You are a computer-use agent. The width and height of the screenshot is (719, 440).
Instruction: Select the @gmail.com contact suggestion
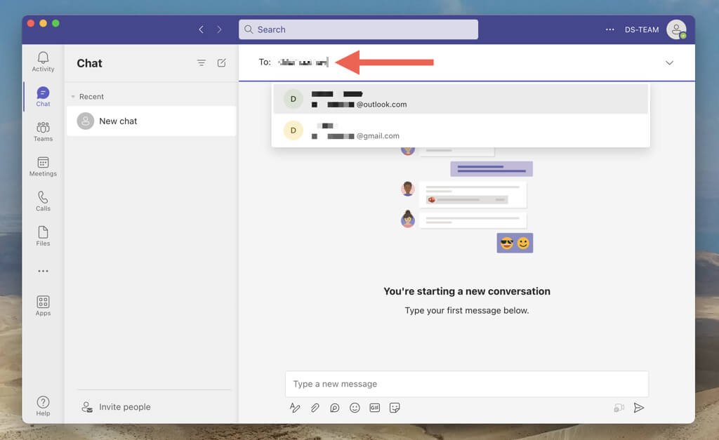[x=461, y=131]
